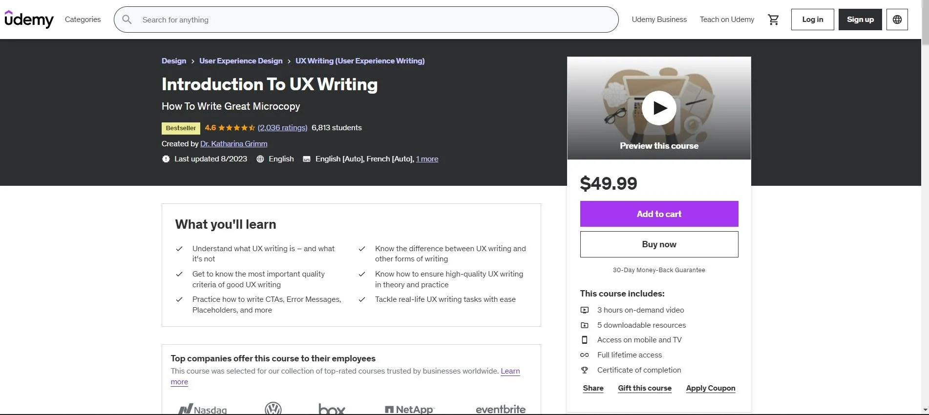Open Udemy Business in navigation
This screenshot has width=929, height=415.
[x=659, y=20]
